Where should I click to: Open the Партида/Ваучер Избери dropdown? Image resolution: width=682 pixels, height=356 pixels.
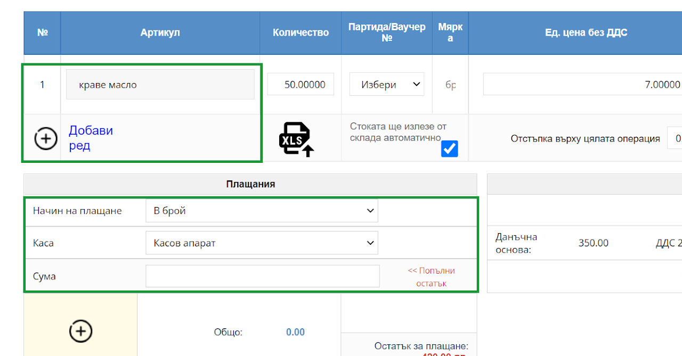pos(387,84)
